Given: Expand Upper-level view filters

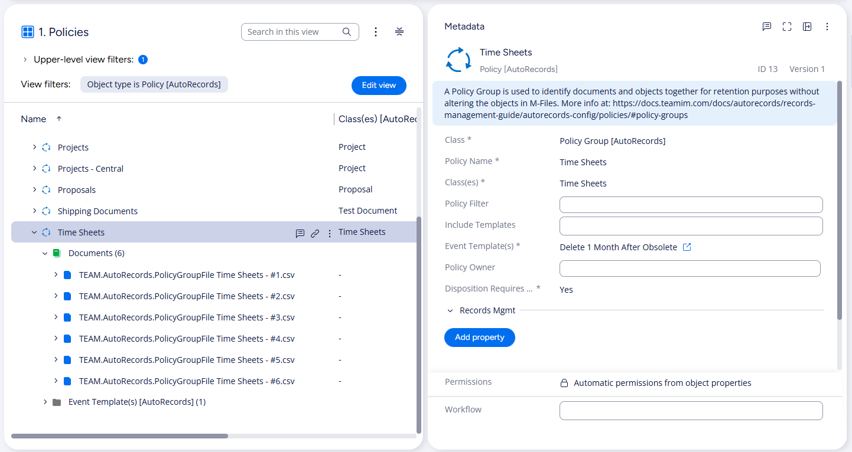Looking at the screenshot, I should point(25,60).
